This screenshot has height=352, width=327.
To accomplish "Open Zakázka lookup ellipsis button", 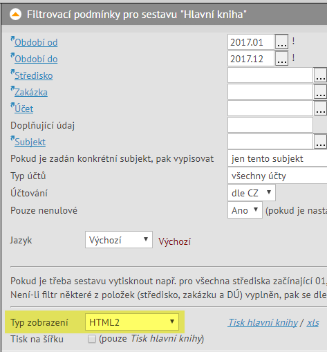I will click(320, 92).
